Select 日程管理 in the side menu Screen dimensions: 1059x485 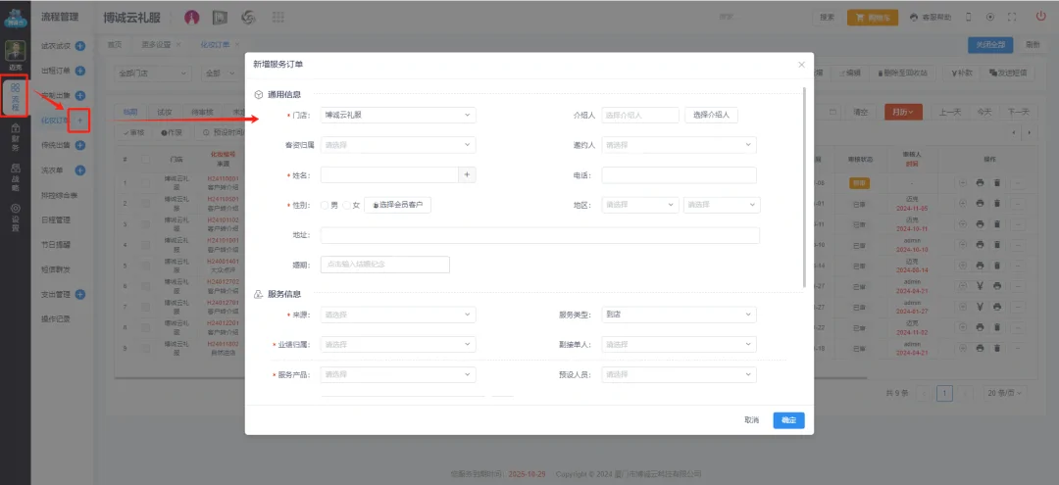point(56,219)
